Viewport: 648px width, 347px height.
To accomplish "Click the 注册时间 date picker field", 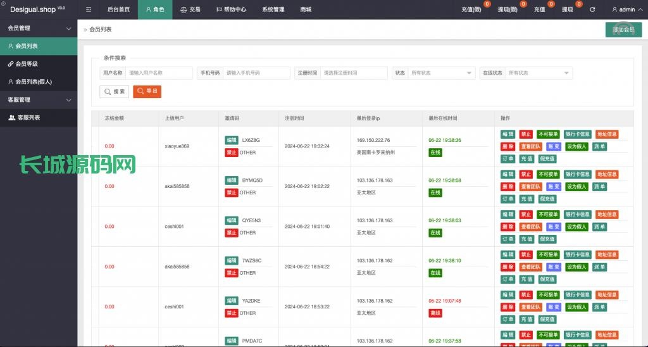I will click(x=353, y=73).
